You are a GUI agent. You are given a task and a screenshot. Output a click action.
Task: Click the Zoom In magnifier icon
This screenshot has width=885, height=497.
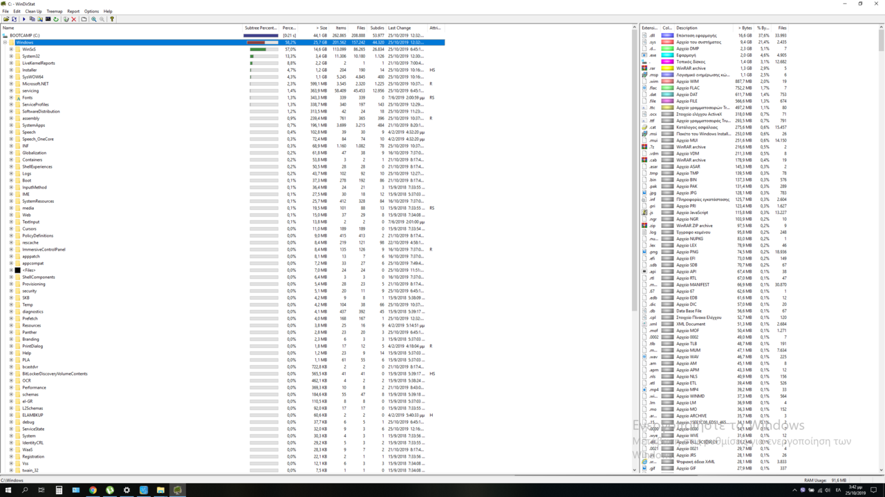pos(94,19)
